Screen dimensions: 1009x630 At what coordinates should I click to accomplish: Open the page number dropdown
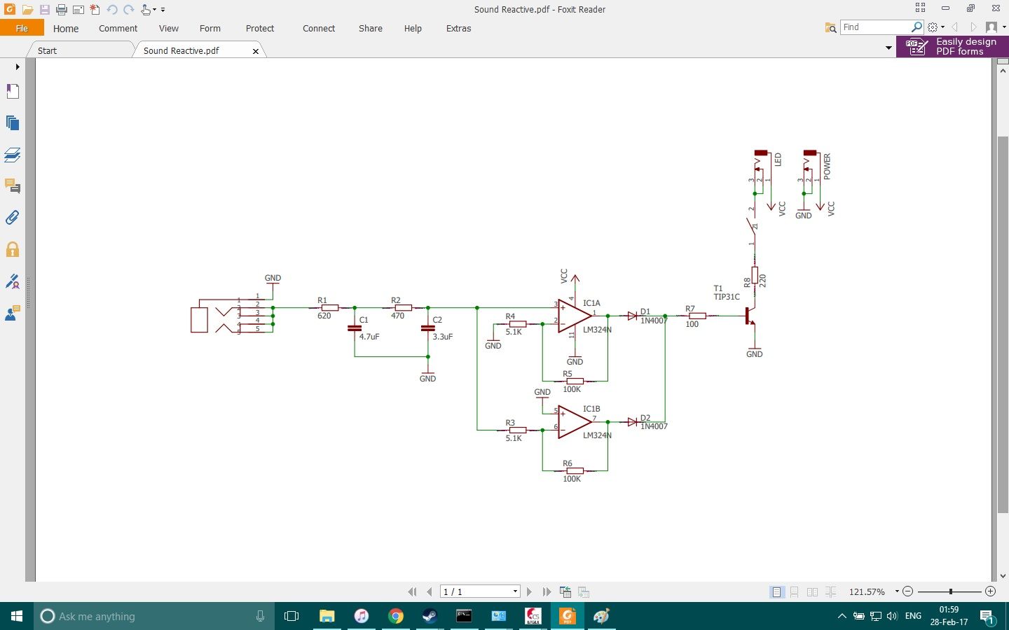[515, 592]
